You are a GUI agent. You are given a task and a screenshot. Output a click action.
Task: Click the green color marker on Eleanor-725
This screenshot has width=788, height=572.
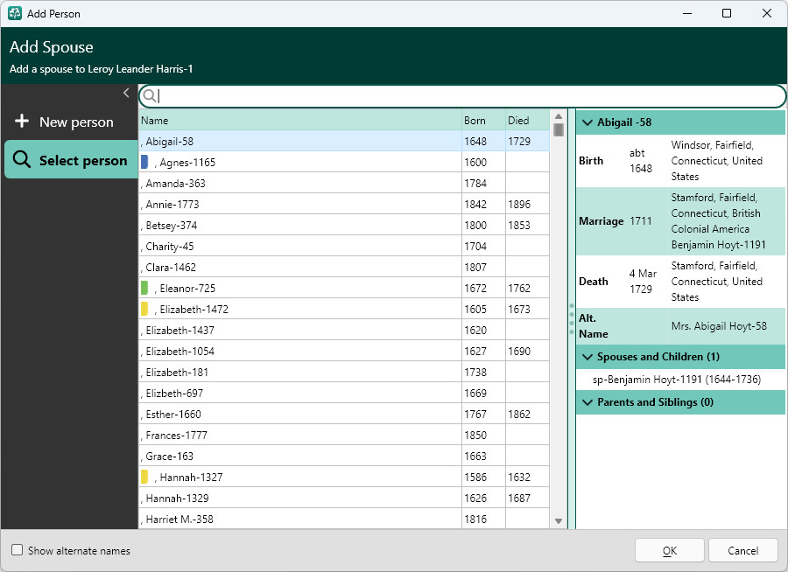pyautogui.click(x=144, y=288)
